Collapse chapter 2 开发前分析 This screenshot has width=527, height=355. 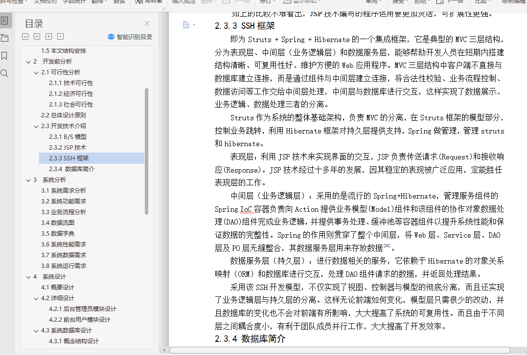click(28, 62)
